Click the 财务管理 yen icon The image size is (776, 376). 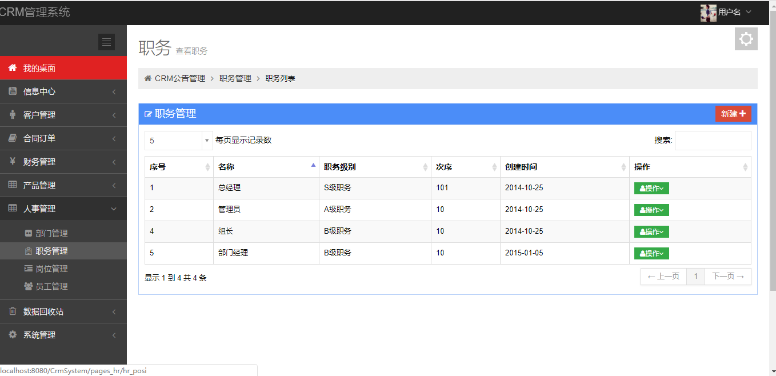(x=13, y=162)
